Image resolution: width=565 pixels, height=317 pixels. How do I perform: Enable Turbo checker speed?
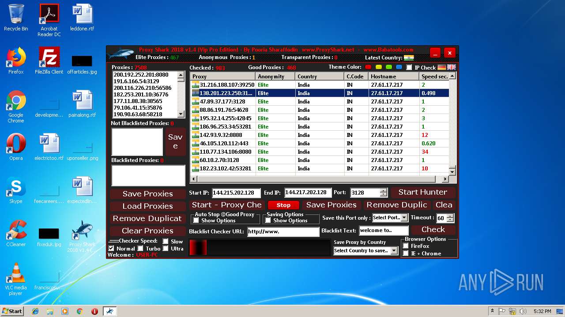140,248
